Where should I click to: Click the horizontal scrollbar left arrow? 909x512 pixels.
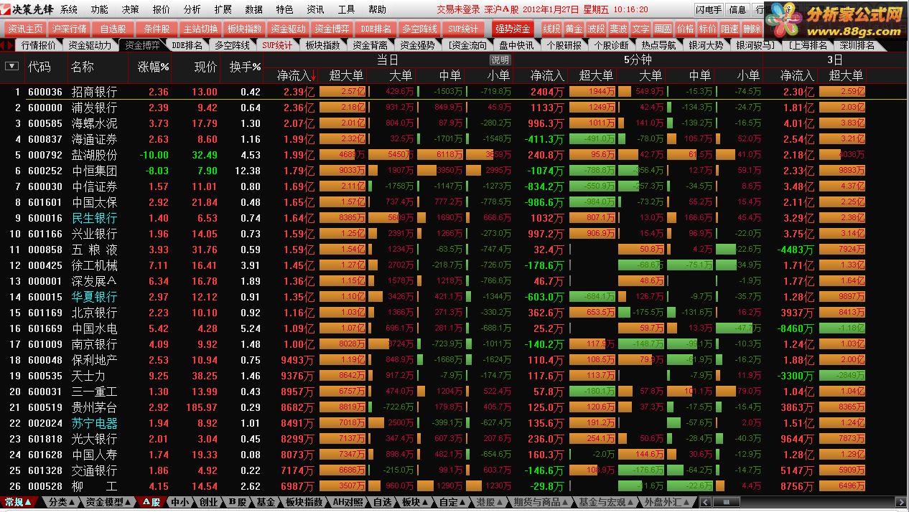coord(705,502)
